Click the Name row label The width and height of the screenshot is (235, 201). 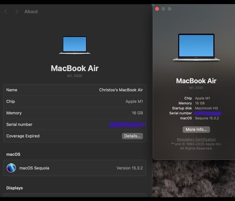pos(12,90)
